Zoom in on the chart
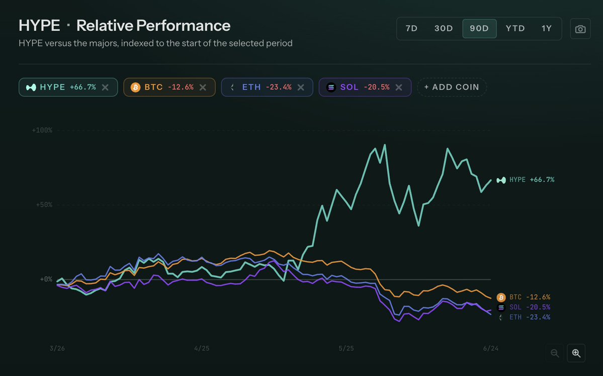 pyautogui.click(x=576, y=353)
